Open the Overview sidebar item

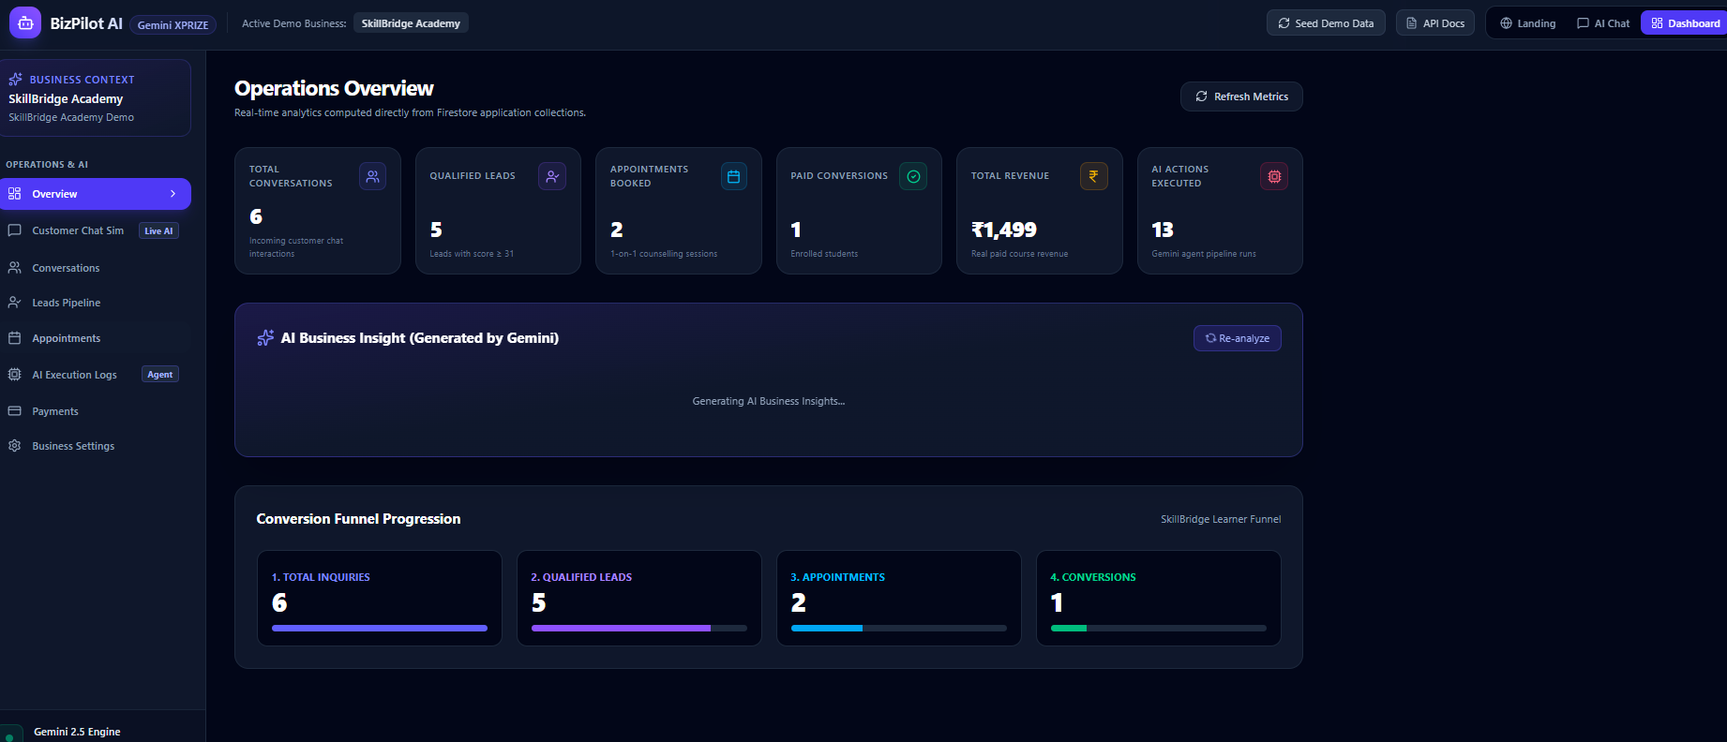(x=96, y=194)
